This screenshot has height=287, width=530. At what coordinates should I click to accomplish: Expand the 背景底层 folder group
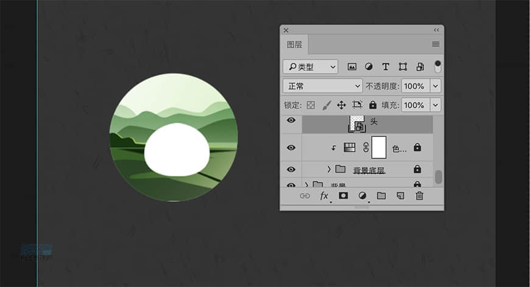pos(329,169)
